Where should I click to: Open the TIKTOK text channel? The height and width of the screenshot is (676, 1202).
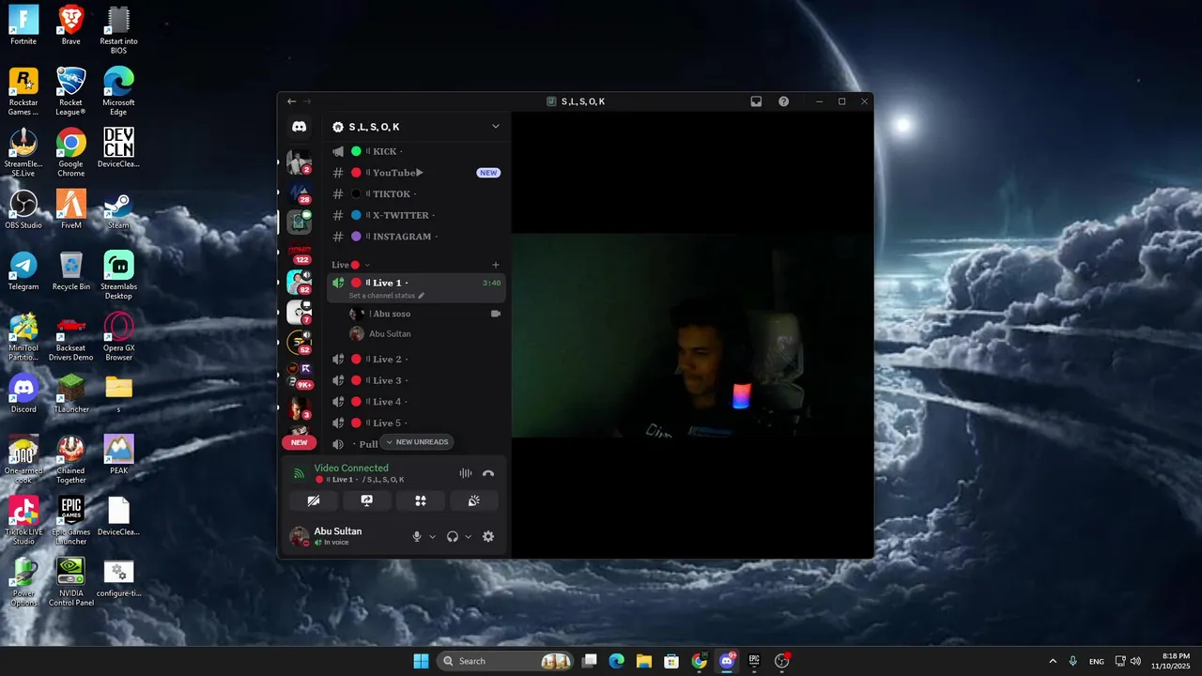click(x=416, y=194)
